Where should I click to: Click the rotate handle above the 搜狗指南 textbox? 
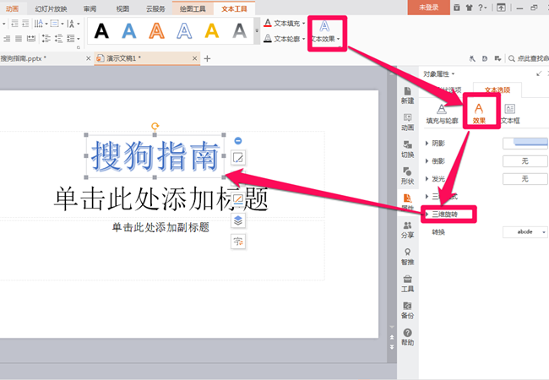[155, 126]
